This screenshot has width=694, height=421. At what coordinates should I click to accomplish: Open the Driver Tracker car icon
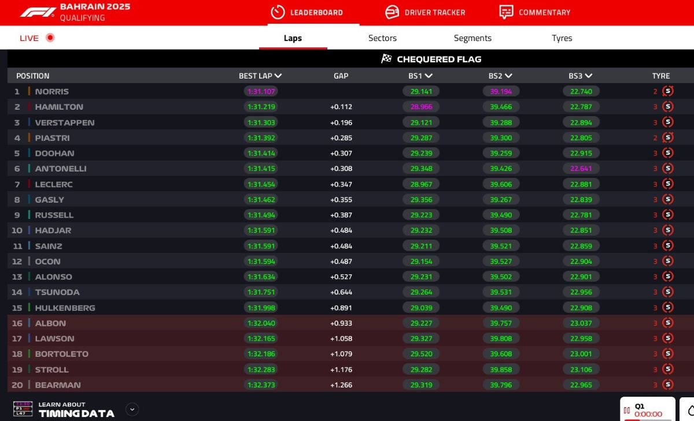[393, 12]
